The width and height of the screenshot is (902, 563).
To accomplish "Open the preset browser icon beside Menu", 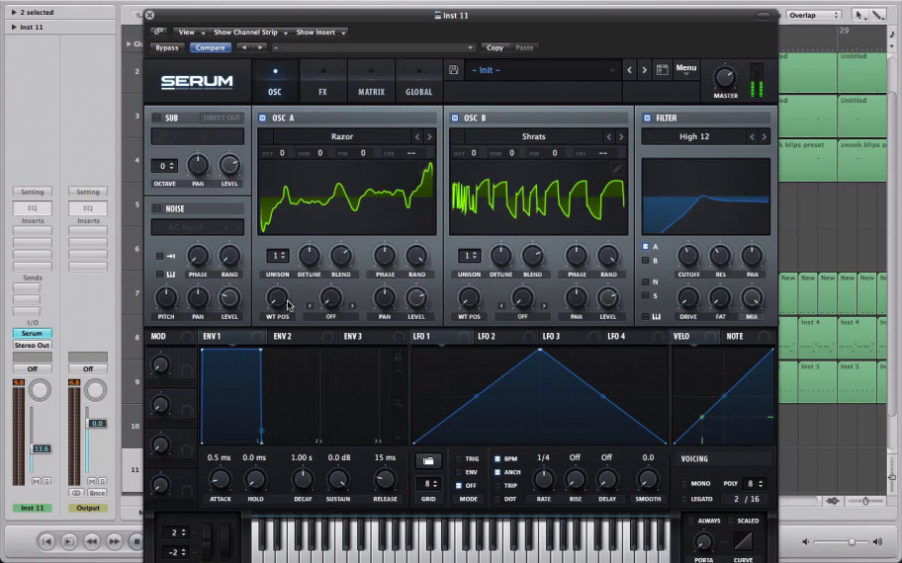I will (662, 70).
